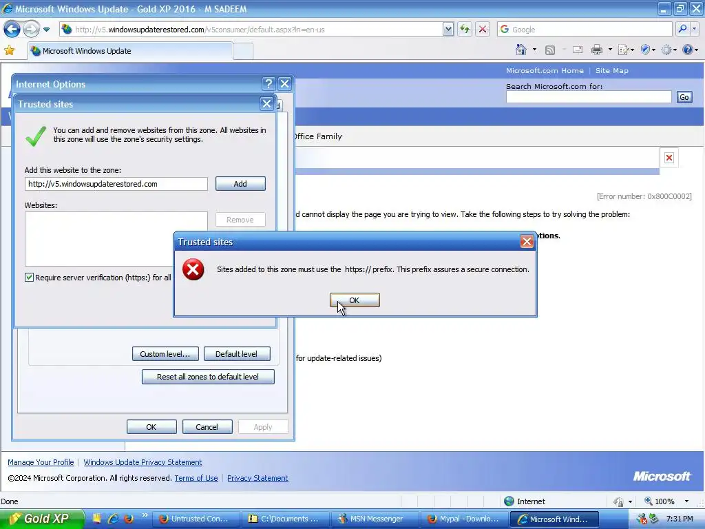Open the recent pages dropdown beside Forward
Viewport: 705px width, 529px height.
(46, 30)
